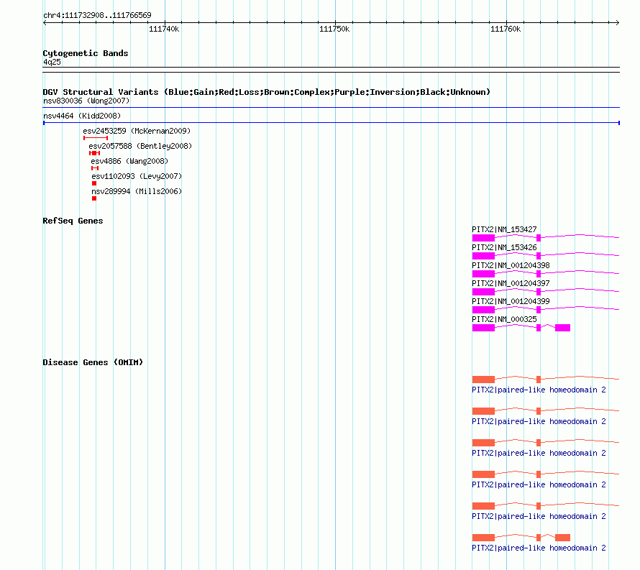Click the red loss bar under esv4886

[x=95, y=168]
